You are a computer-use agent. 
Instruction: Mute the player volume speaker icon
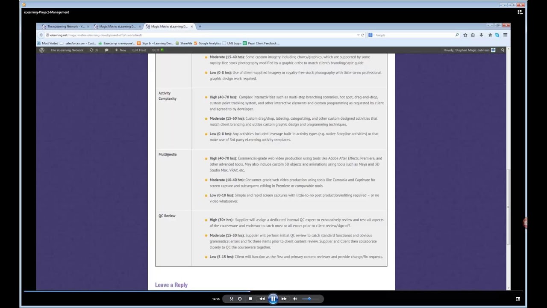(295, 299)
